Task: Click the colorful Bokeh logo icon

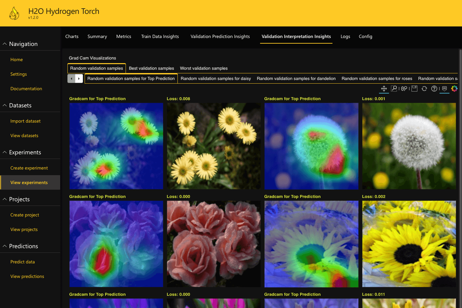Action: pyautogui.click(x=454, y=89)
